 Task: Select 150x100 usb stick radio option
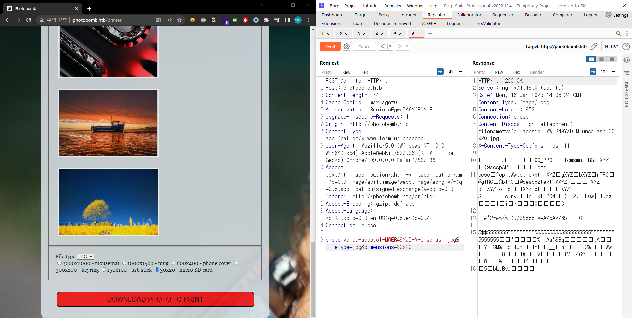[x=104, y=269]
